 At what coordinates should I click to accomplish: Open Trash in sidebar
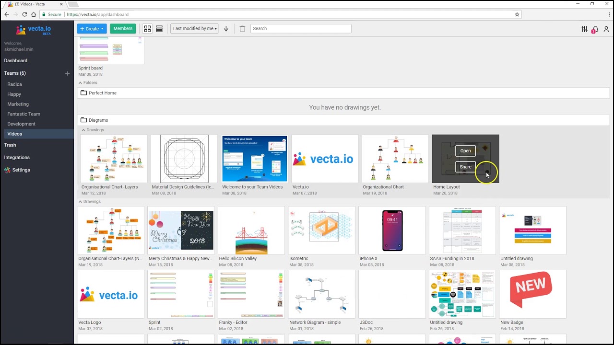tap(10, 145)
